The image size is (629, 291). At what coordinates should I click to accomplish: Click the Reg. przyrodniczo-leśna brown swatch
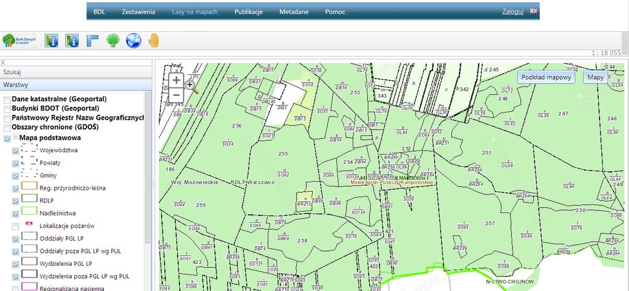29,185
